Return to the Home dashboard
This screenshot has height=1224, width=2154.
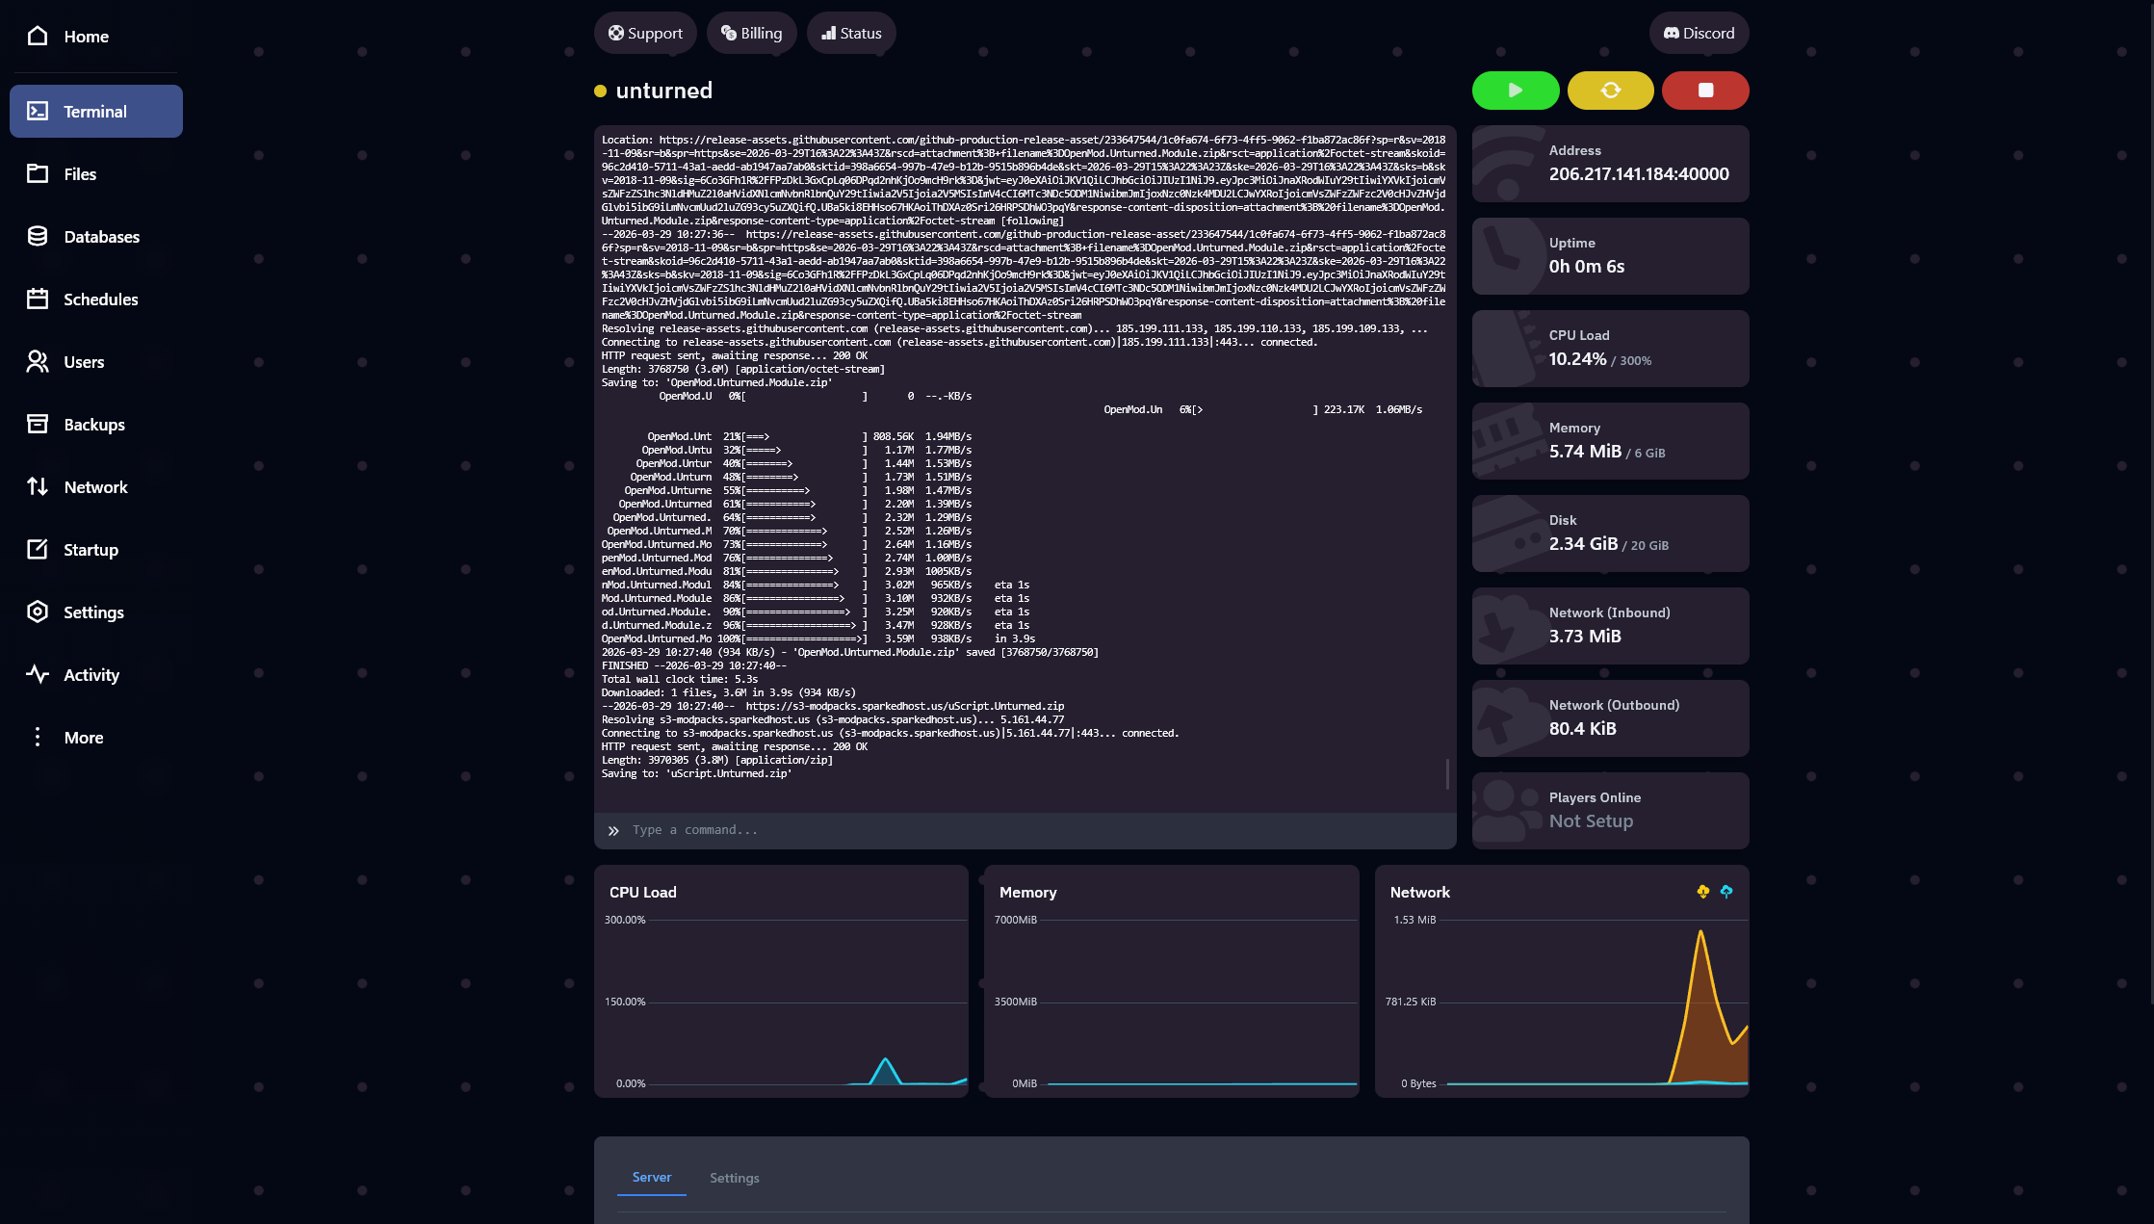pyautogui.click(x=86, y=36)
